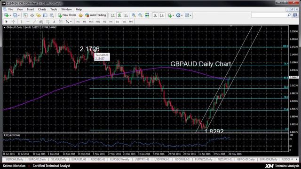Image resolution: width=301 pixels, height=169 pixels.
Task: Switch to the USDCHF,Daily chart tab
Action: coord(15,160)
